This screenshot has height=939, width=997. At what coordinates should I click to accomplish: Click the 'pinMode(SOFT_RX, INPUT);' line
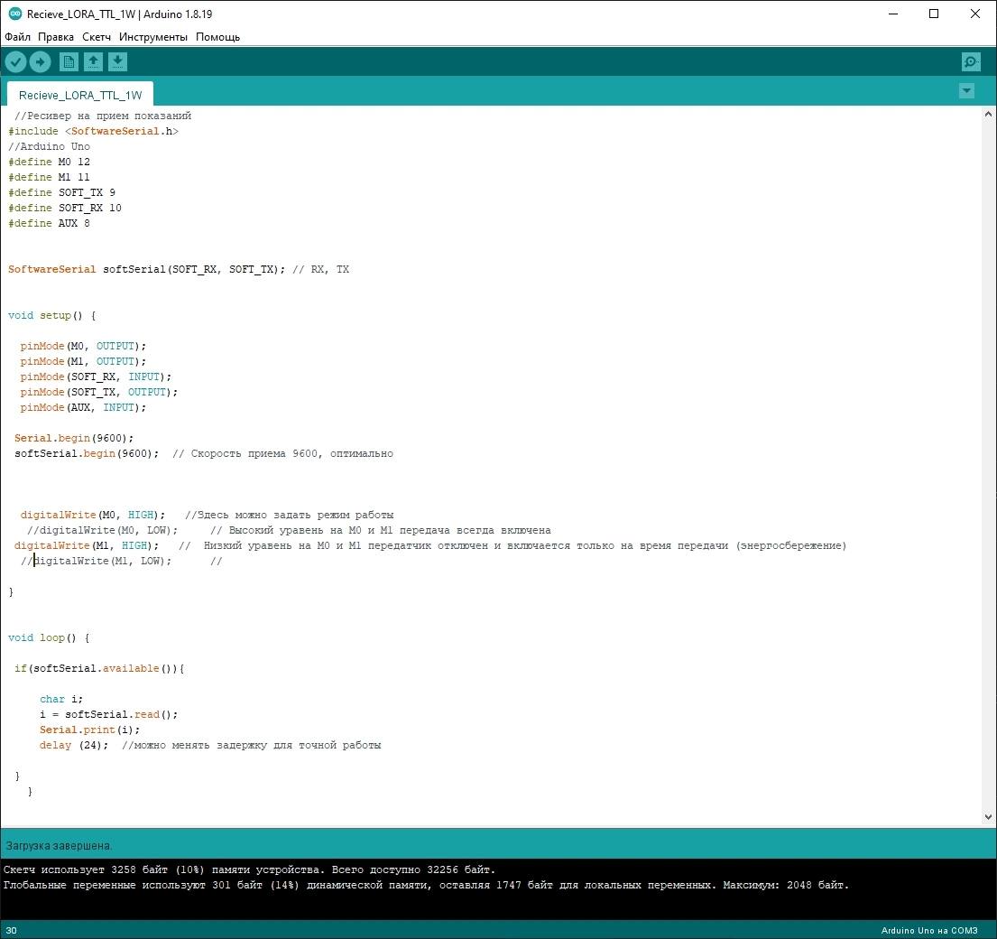coord(96,377)
